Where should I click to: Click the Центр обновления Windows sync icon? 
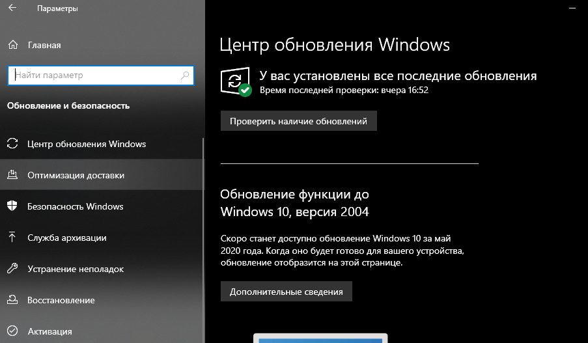coord(12,144)
